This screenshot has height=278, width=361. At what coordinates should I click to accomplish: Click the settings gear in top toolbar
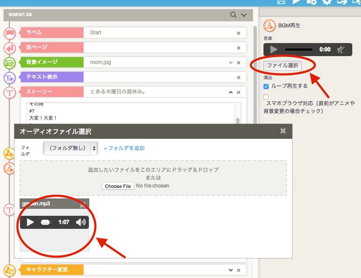[327, 2]
